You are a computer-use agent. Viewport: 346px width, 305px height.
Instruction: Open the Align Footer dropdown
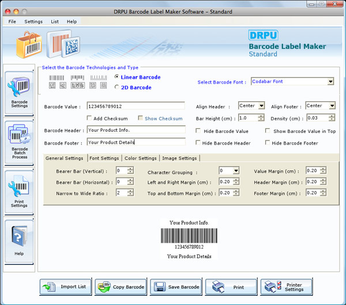(x=332, y=106)
